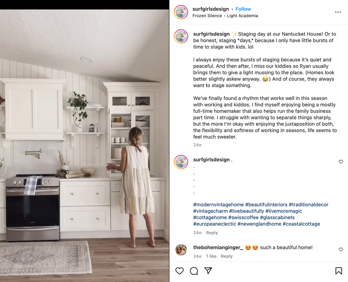Like the surfgirlsdesign hashtag comment
348x282 pixels.
click(341, 162)
